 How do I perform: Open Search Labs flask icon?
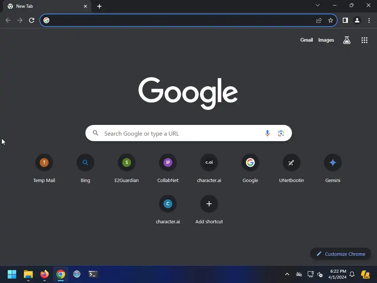point(346,40)
